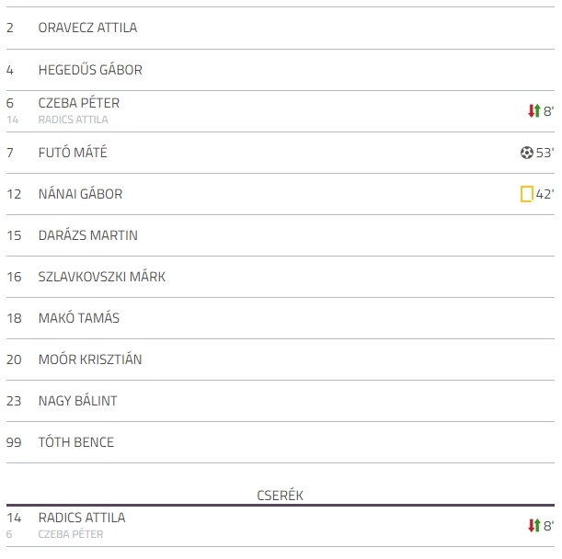The width and height of the screenshot is (562, 559).
Task: Select Nagy Bálint in lineup list
Action: 78,401
